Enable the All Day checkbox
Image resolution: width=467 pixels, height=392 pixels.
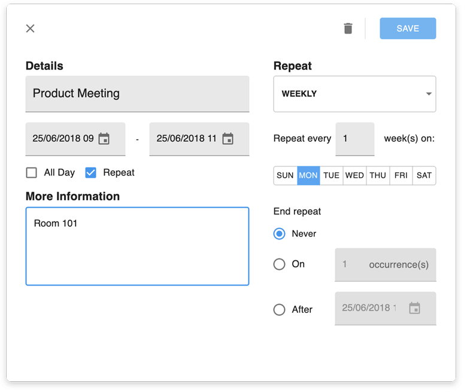click(32, 173)
